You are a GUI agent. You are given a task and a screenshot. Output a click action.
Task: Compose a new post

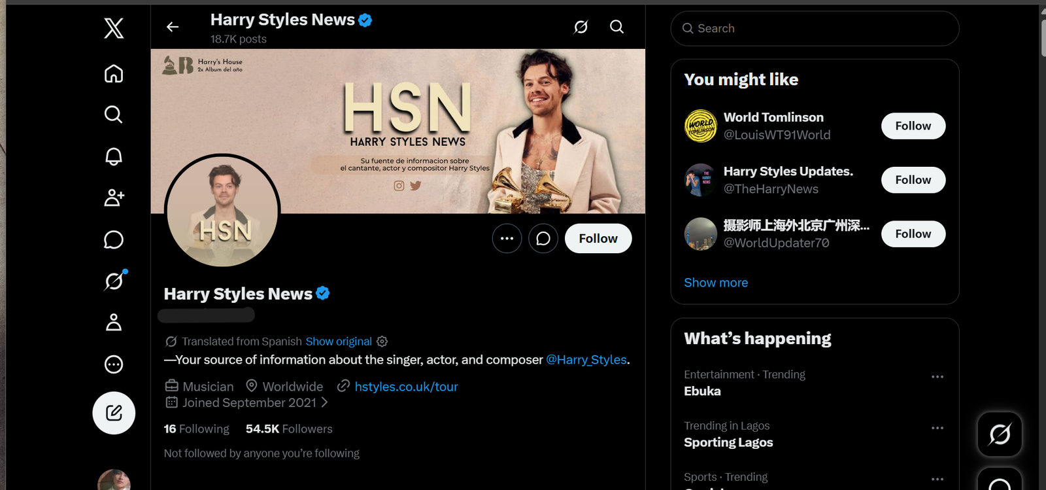point(114,413)
